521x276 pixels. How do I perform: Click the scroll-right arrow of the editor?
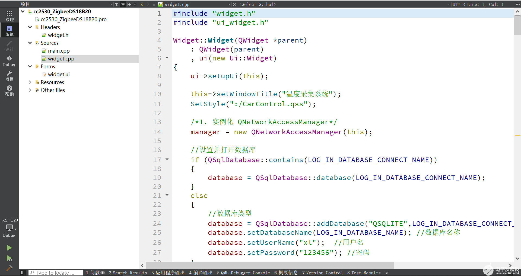point(510,265)
